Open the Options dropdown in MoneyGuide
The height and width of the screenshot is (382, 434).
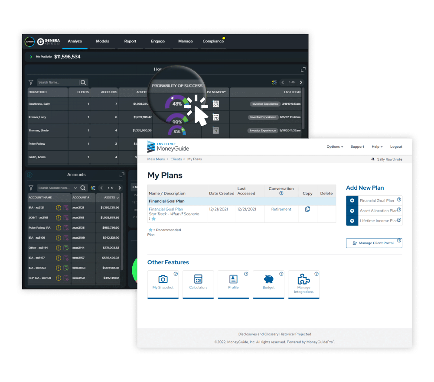(x=335, y=147)
